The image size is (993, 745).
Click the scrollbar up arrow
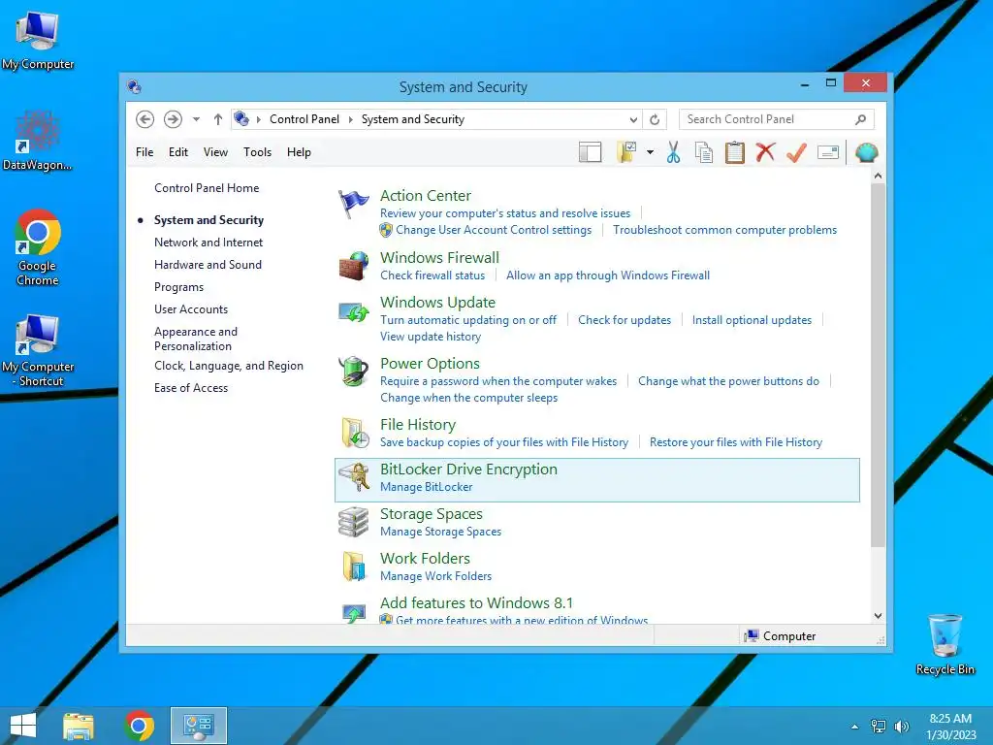pyautogui.click(x=878, y=176)
